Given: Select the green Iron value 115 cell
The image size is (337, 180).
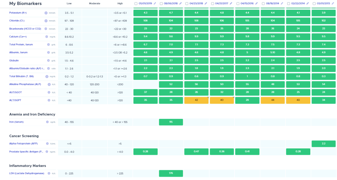Looking at the screenshot, I should tap(171, 122).
